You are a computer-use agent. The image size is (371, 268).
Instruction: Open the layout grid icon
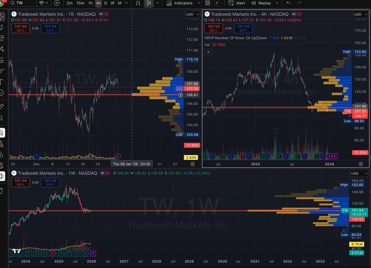[x=207, y=3]
